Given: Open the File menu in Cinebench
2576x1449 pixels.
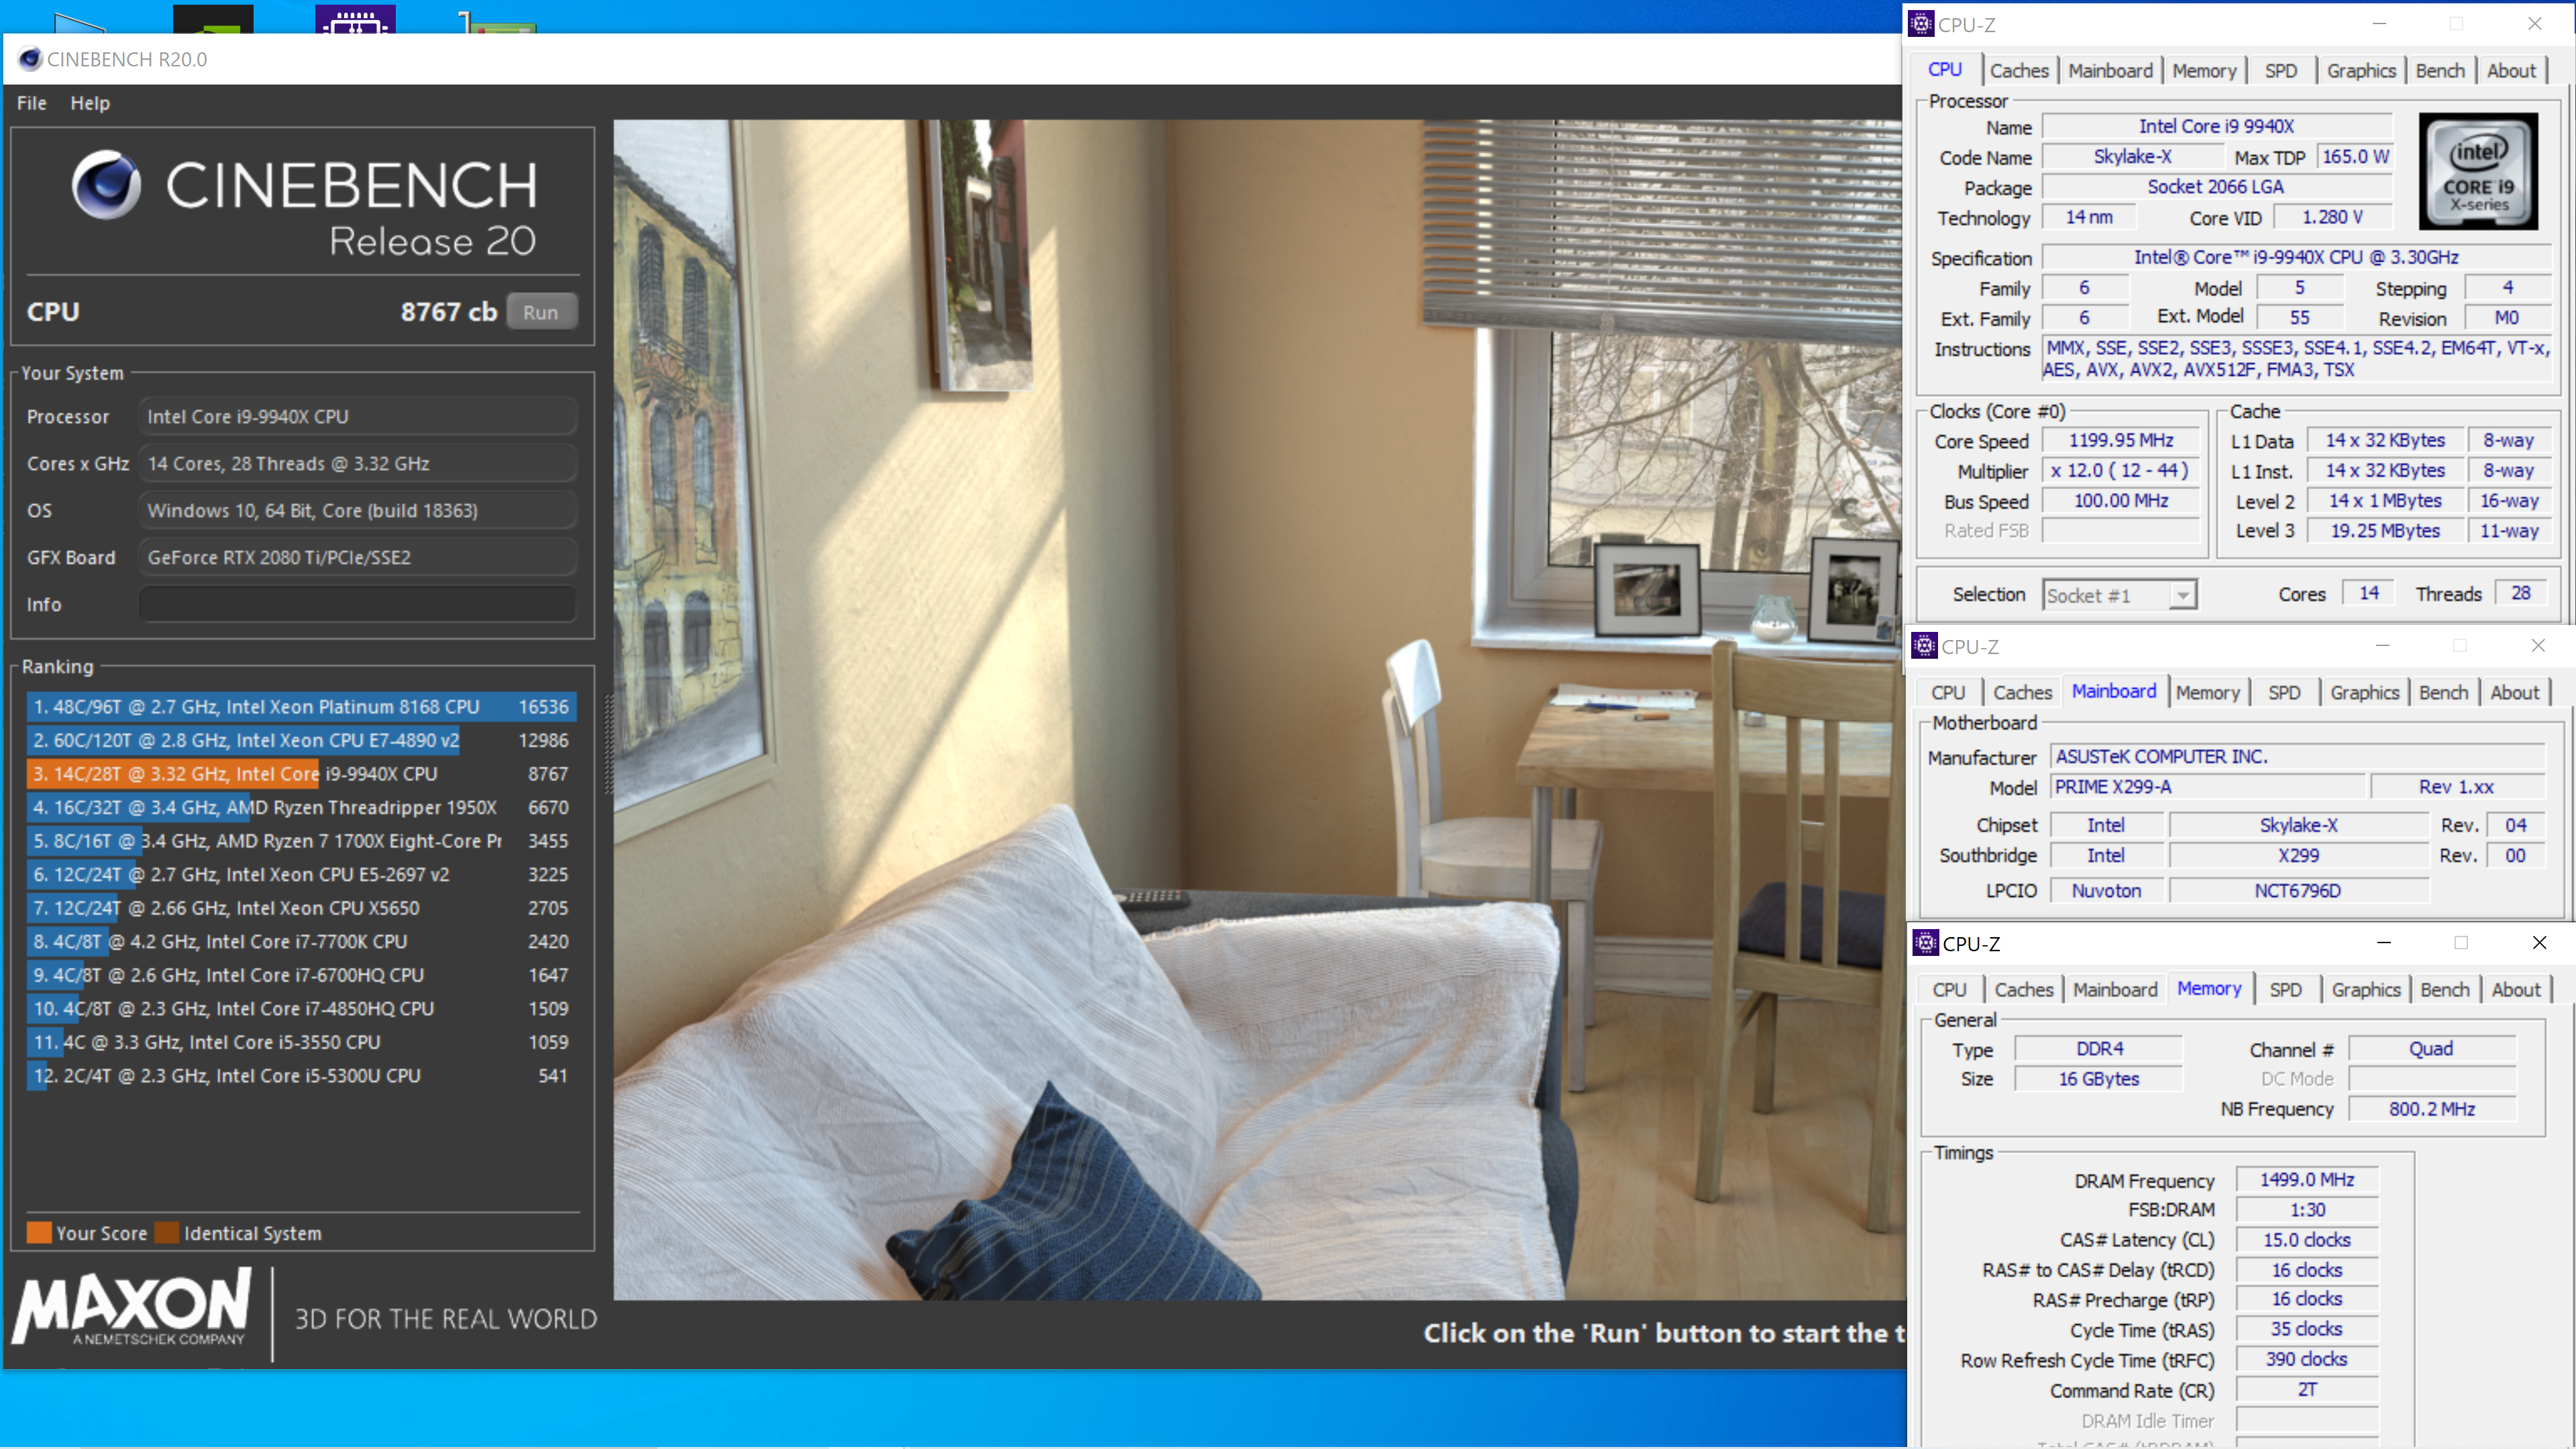Looking at the screenshot, I should pyautogui.click(x=32, y=103).
